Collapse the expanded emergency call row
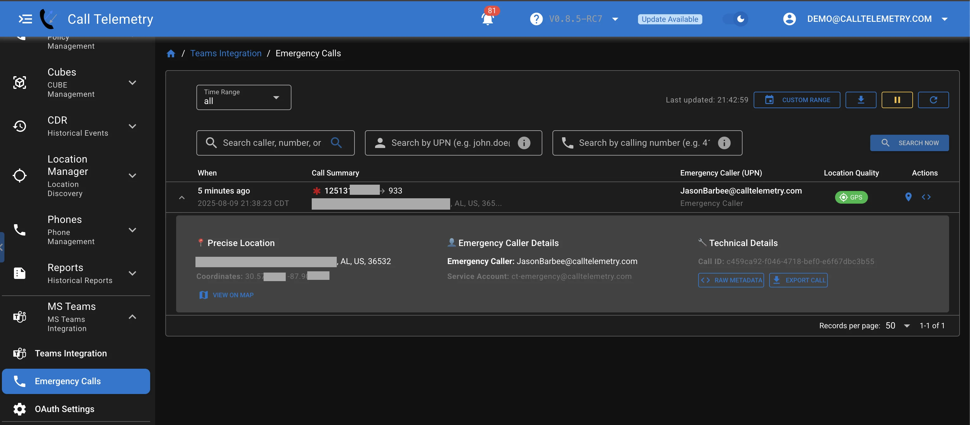This screenshot has height=425, width=970. [x=182, y=197]
